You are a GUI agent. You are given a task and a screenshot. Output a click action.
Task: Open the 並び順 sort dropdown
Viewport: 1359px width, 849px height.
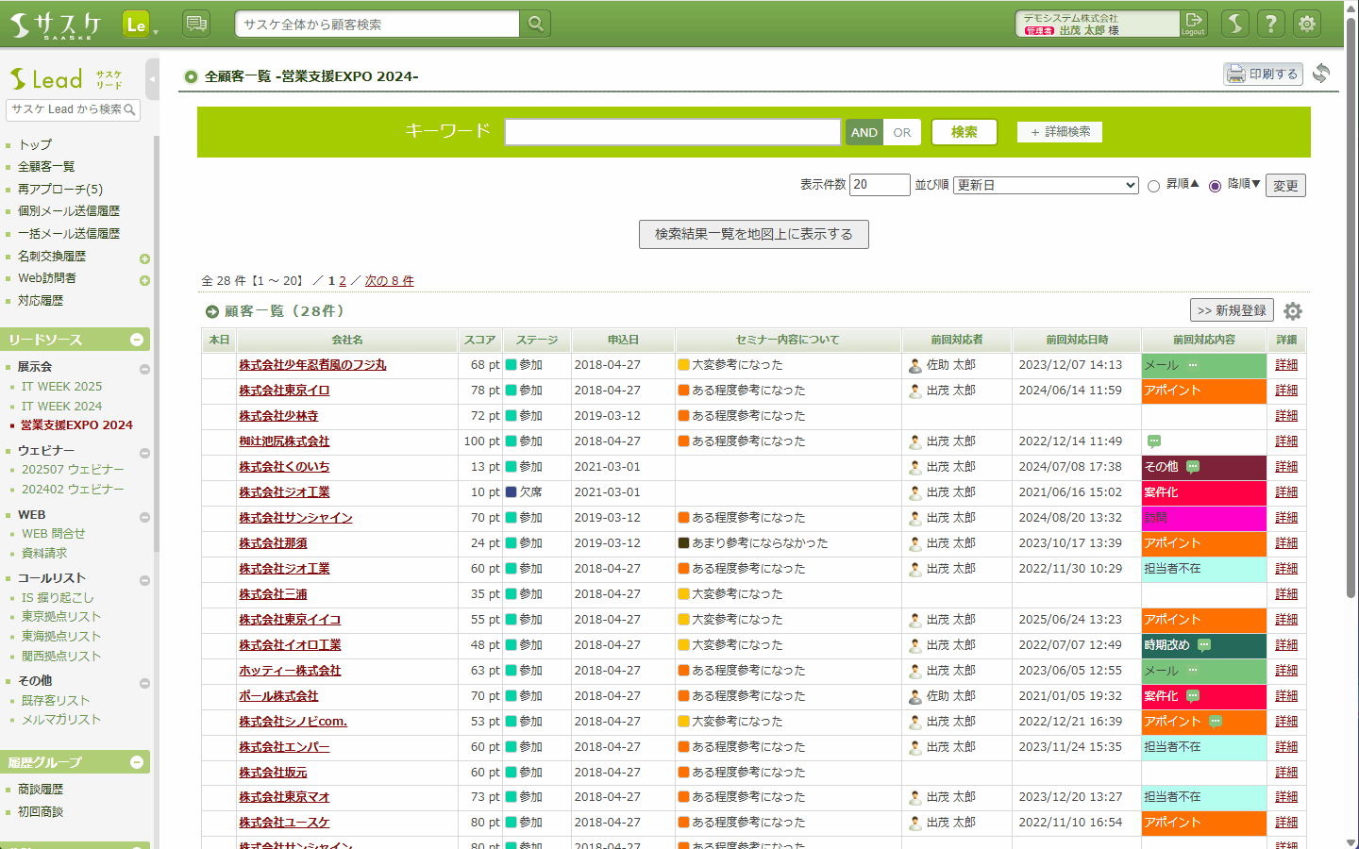[x=1046, y=186]
